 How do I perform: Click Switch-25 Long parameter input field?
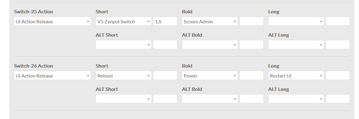[x=338, y=21]
